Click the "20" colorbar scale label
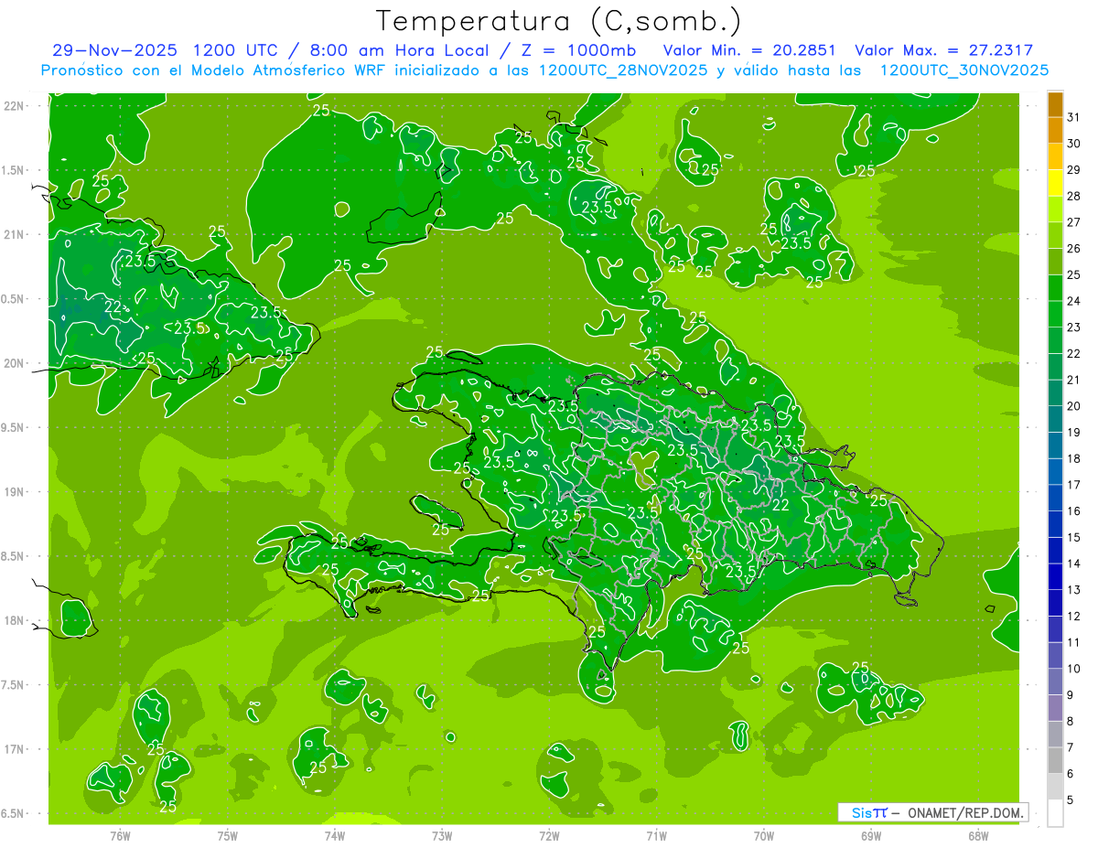 (x=1073, y=406)
